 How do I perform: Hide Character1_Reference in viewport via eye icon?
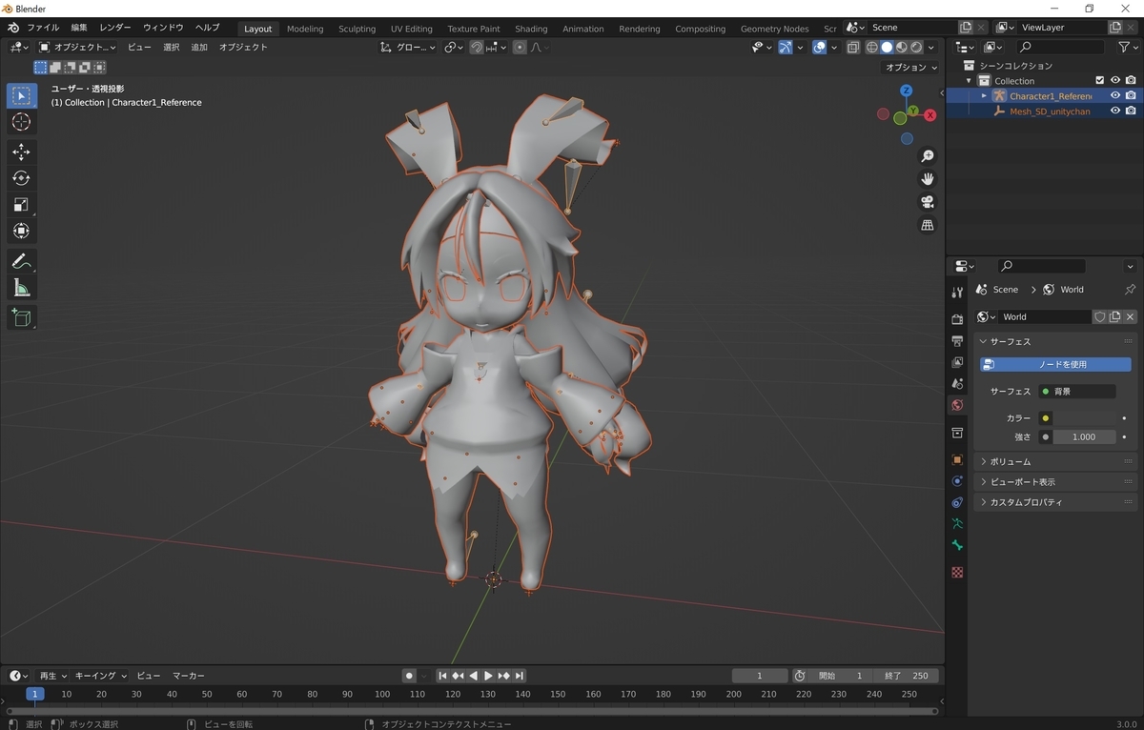click(x=1115, y=96)
